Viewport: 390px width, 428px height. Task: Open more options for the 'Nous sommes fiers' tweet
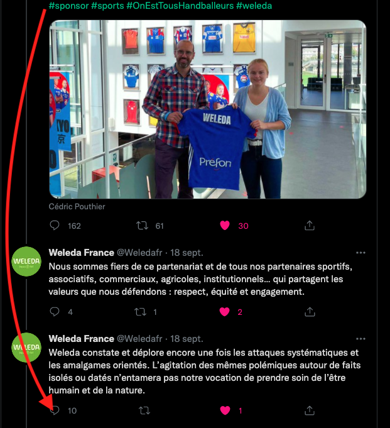click(x=360, y=253)
